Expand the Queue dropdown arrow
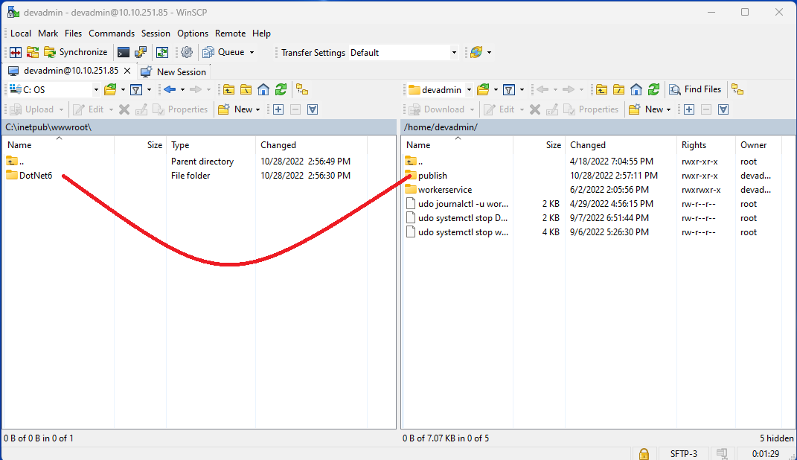 (x=252, y=52)
